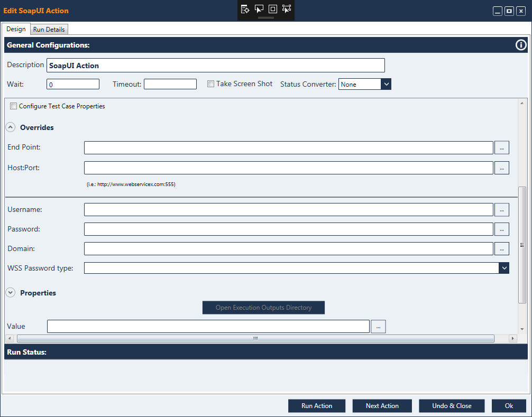Open the info icon in General Configurations
The image size is (532, 417).
(521, 45)
